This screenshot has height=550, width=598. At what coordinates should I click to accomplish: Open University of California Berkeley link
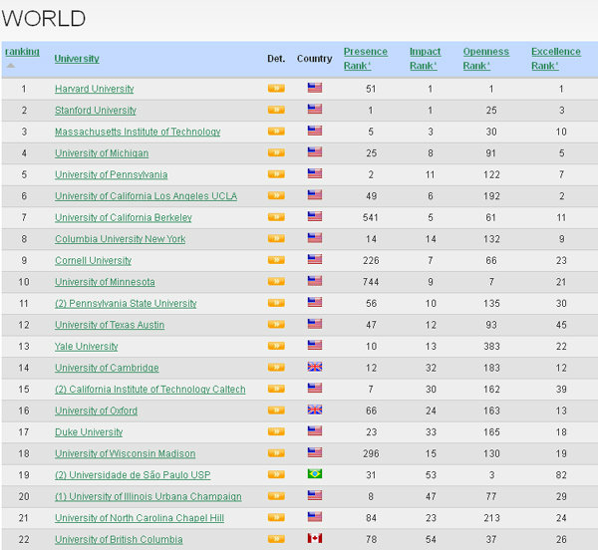(123, 218)
